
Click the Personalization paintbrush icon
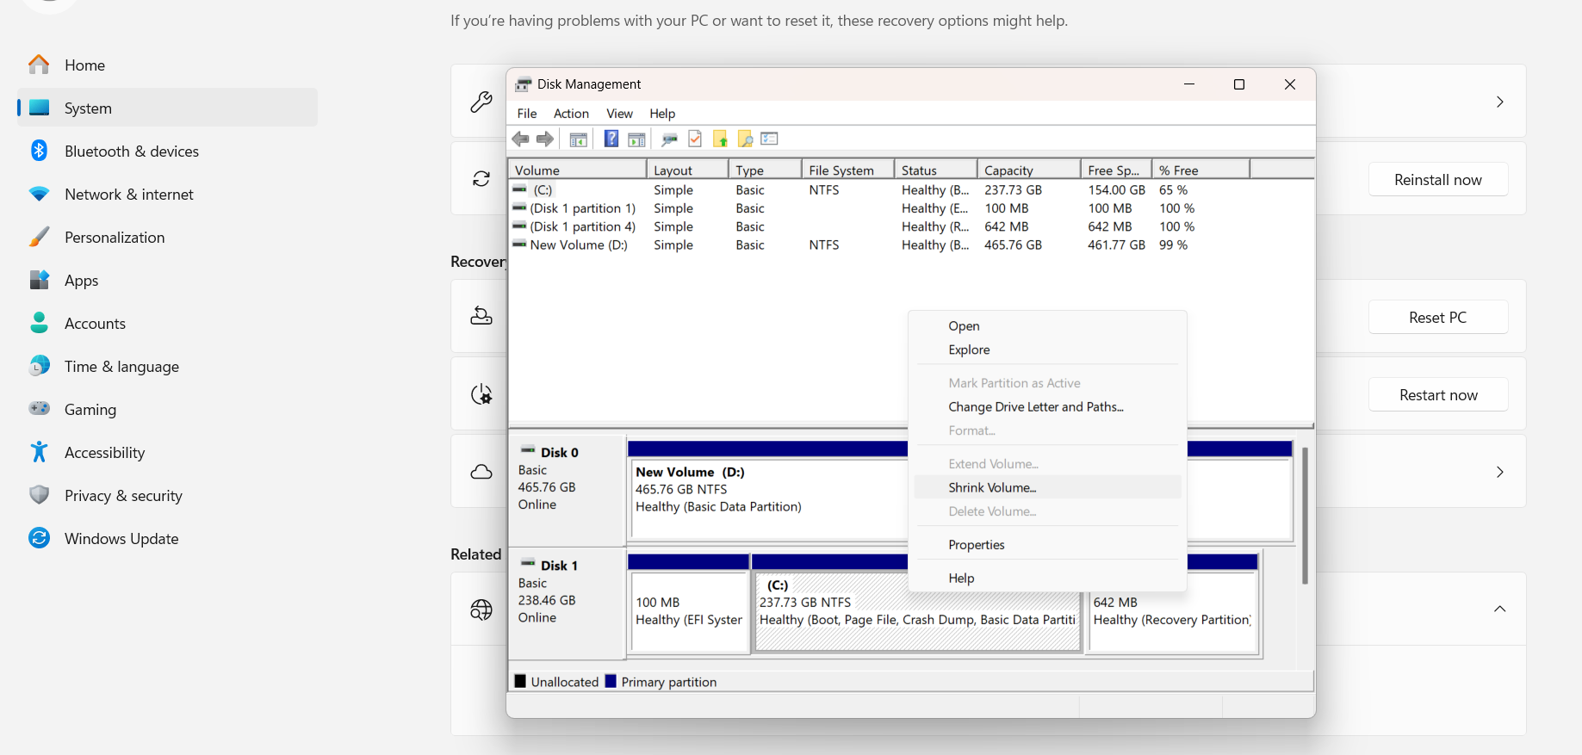[x=39, y=237]
